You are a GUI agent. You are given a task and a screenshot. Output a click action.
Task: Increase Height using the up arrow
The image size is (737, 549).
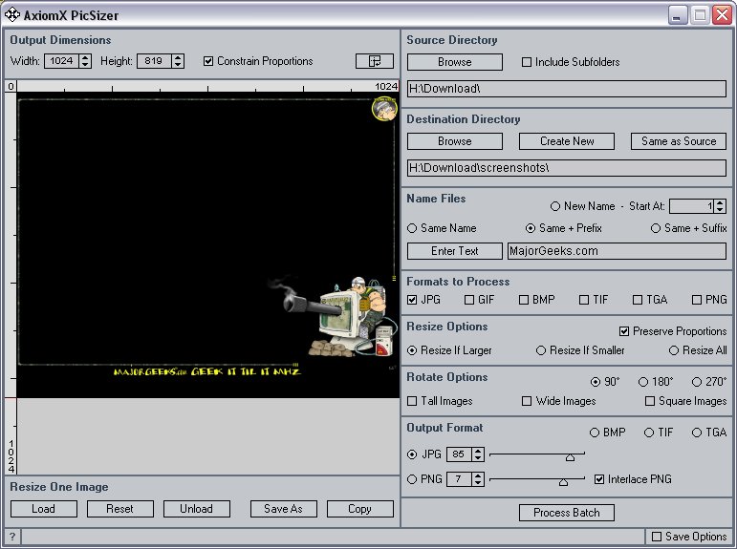178,57
